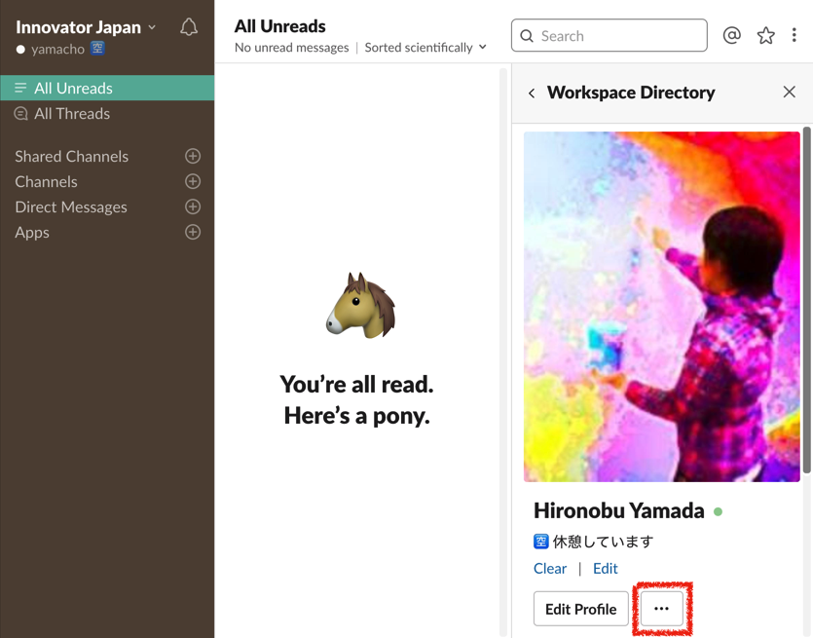Show starred items via star icon

pyautogui.click(x=766, y=35)
